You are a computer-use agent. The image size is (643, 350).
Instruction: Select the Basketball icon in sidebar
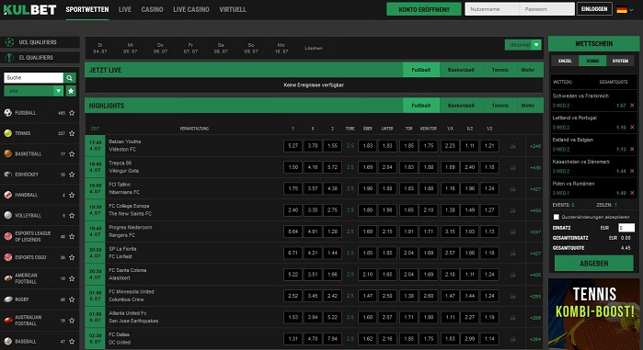click(7, 153)
